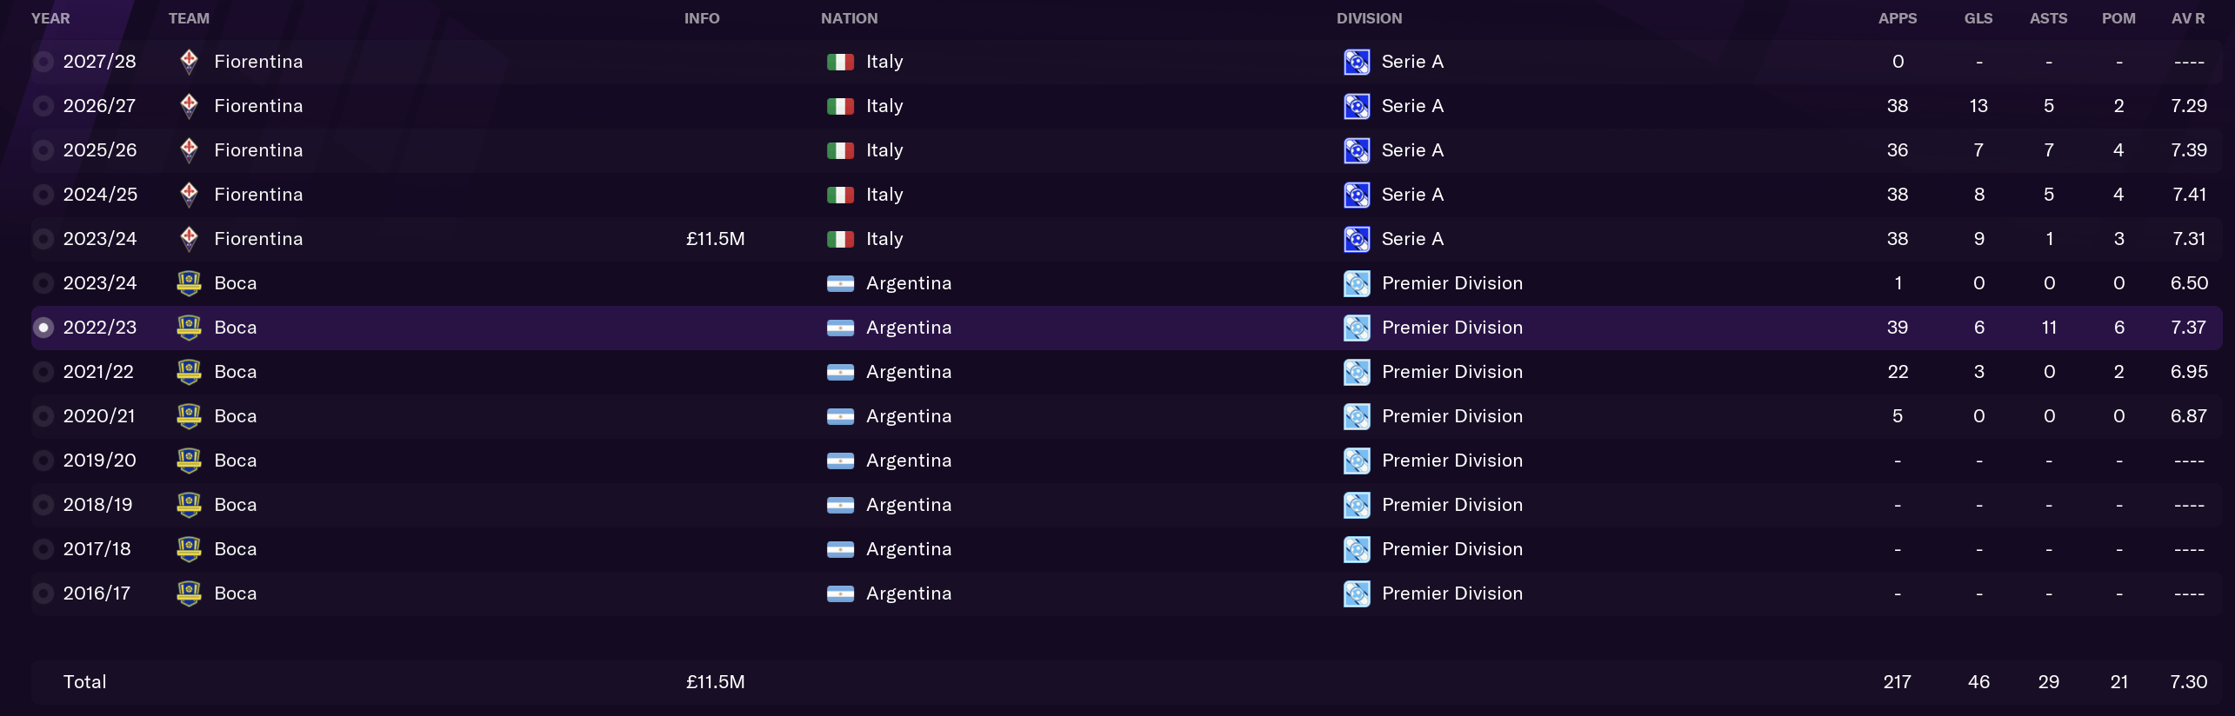Click the DIVISION column header
The image size is (2235, 716).
(1369, 18)
